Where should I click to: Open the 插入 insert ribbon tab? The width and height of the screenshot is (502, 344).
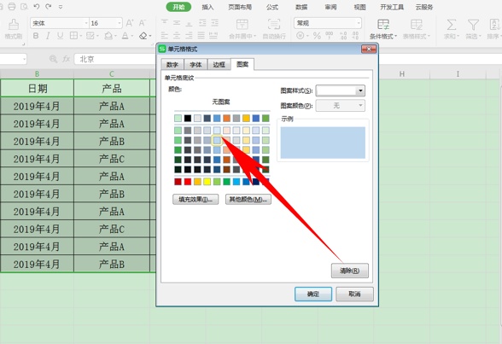(x=207, y=7)
